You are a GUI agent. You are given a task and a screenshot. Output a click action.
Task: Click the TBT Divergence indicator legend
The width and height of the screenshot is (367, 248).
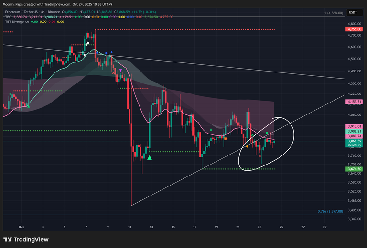click(x=16, y=21)
